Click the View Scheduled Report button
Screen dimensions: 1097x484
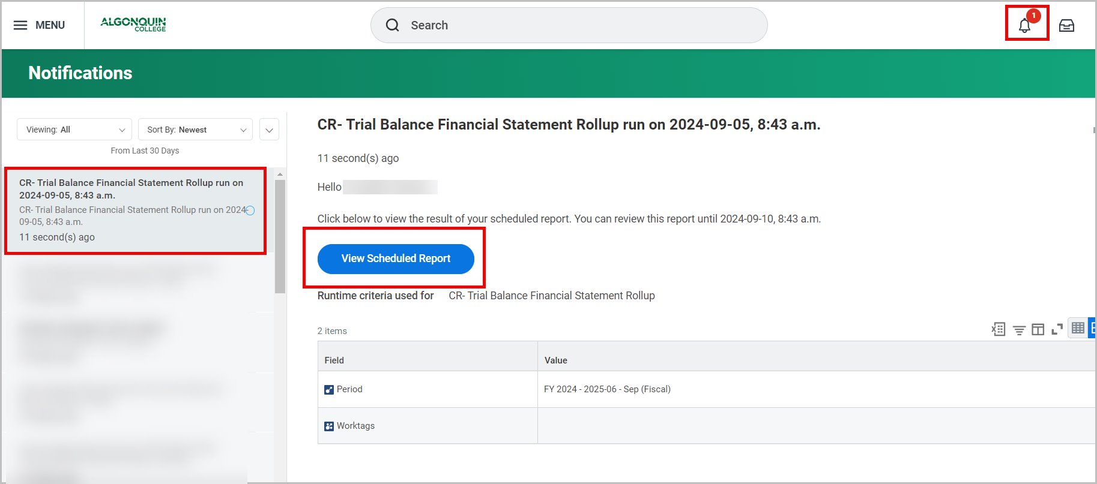tap(396, 258)
